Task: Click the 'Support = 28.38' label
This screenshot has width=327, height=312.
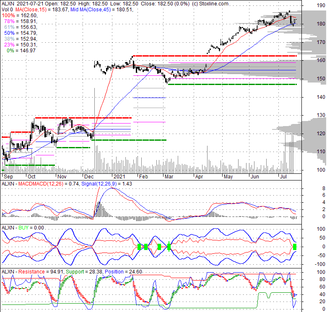Action: pos(84,272)
